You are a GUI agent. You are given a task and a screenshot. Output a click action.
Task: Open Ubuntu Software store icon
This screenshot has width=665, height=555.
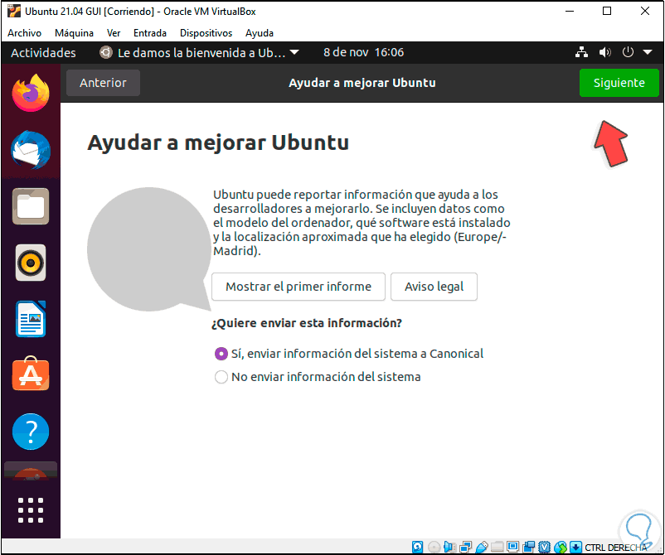(31, 374)
